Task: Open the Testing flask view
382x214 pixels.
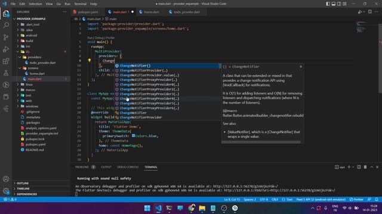Action: click(x=6, y=73)
